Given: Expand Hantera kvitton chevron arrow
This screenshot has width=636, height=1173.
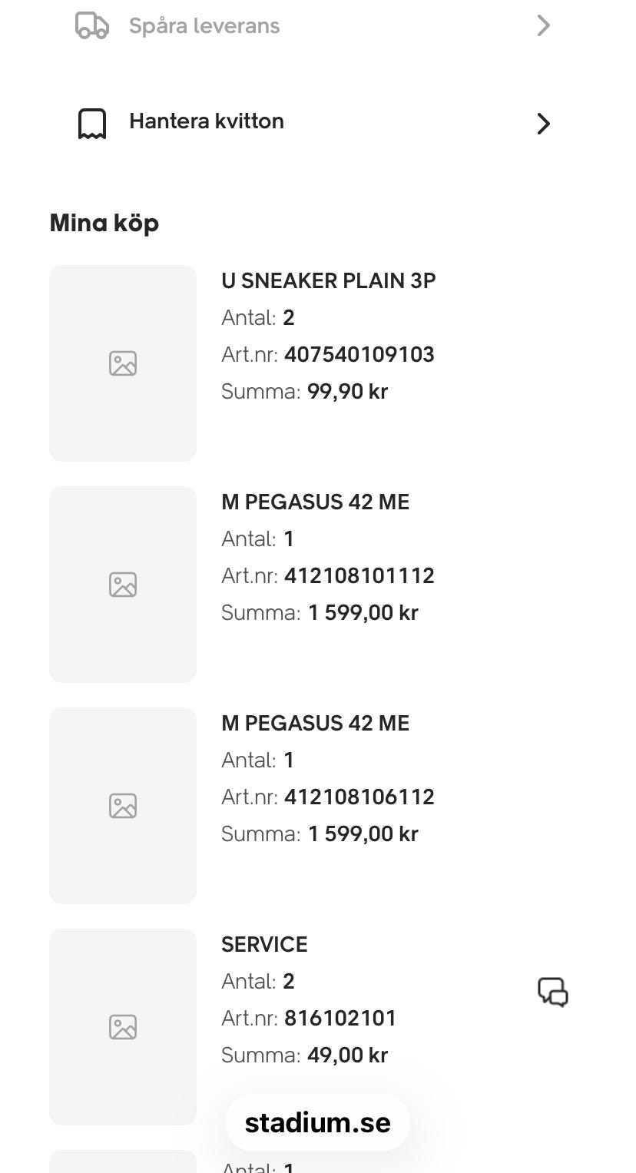Looking at the screenshot, I should pos(543,124).
